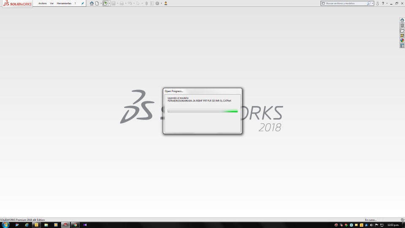Open Design Library tab in task pane
The height and width of the screenshot is (228, 405).
[402, 25]
